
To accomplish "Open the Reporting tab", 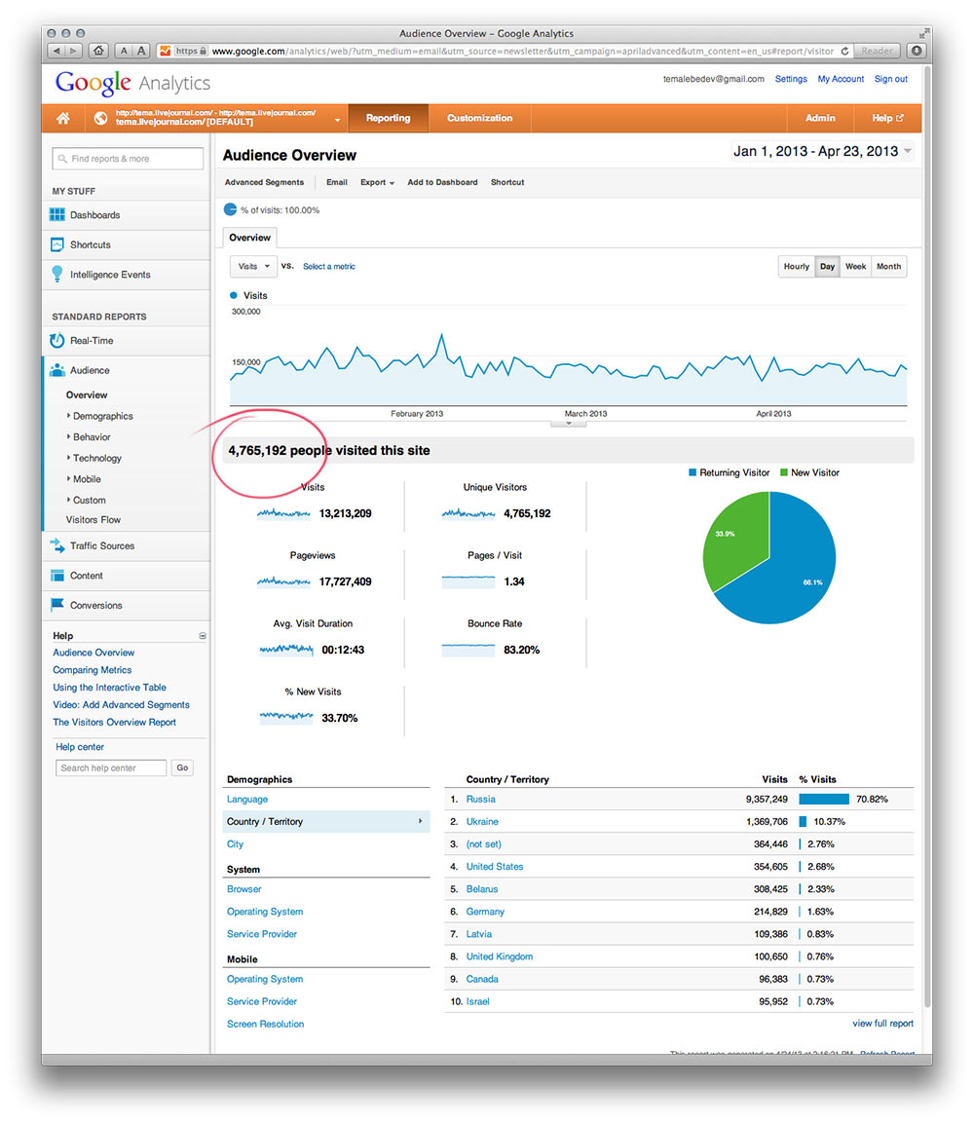I will [389, 118].
